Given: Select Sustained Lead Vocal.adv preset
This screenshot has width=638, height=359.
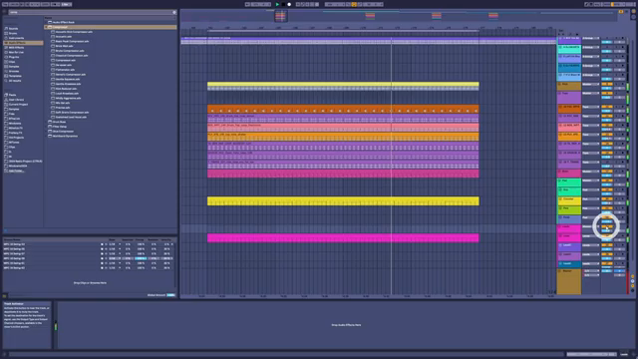Looking at the screenshot, I should (x=71, y=118).
